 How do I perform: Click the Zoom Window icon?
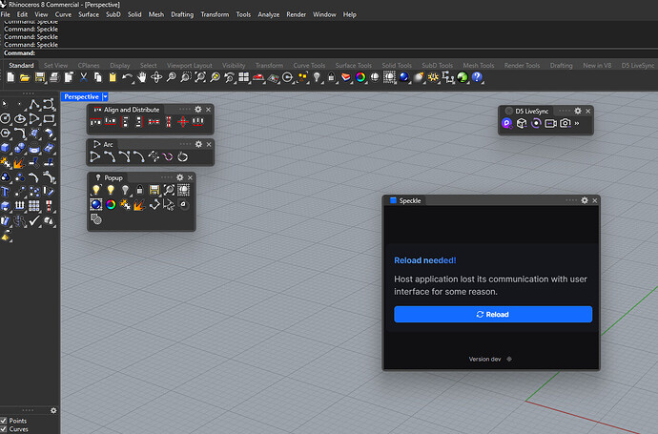[186, 77]
